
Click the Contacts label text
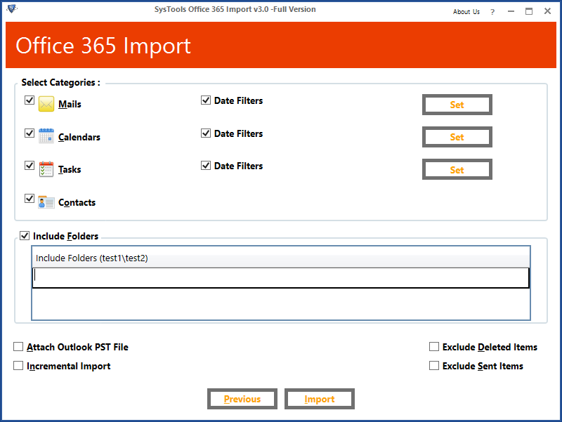(x=77, y=202)
